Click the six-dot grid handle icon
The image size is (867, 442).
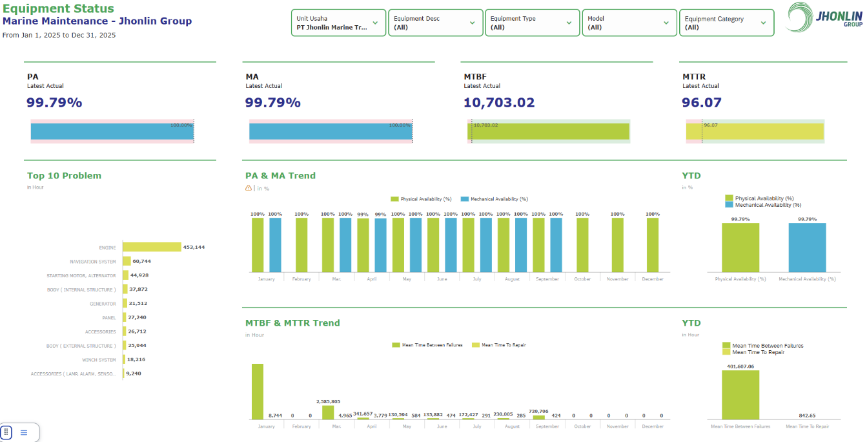6,432
